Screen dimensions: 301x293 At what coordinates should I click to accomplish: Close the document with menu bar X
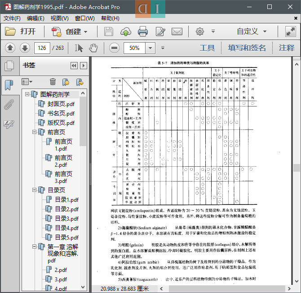pos(296,18)
